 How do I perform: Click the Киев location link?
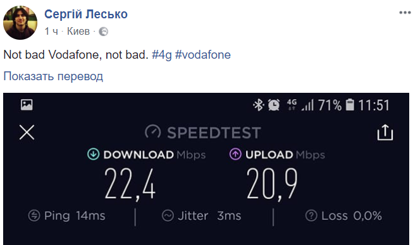[x=78, y=32]
